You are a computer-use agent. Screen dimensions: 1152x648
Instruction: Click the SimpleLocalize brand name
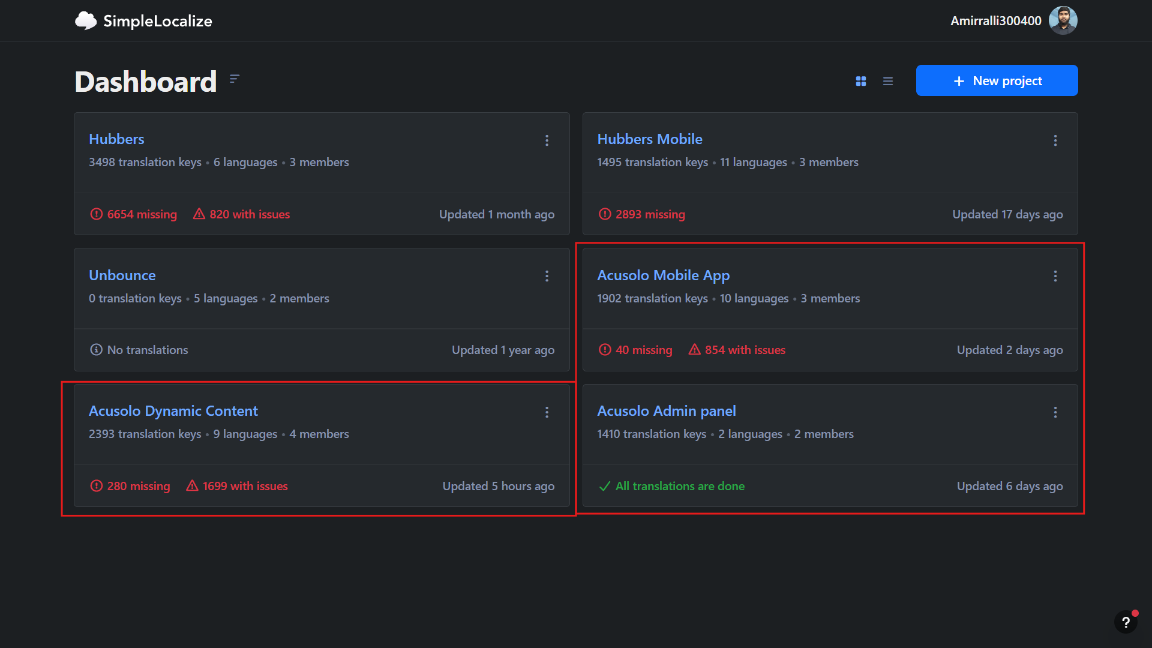(158, 21)
